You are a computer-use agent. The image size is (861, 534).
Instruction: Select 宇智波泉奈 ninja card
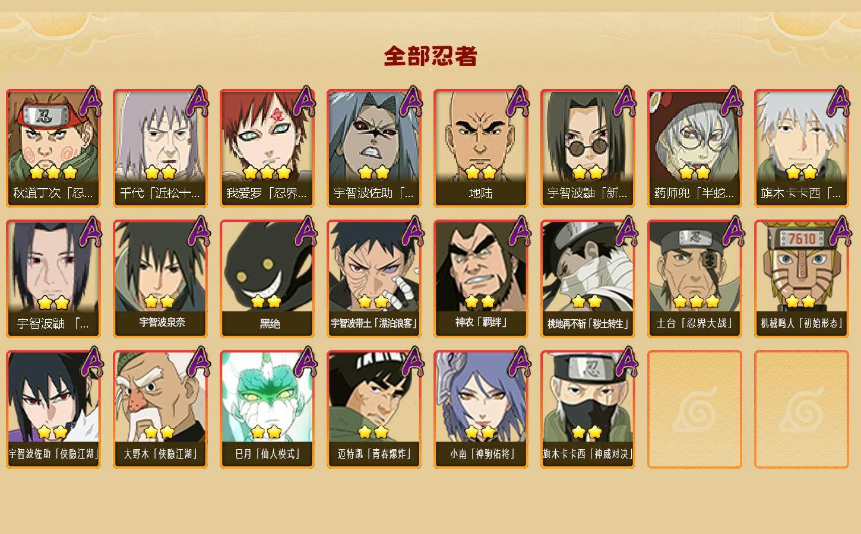point(160,279)
